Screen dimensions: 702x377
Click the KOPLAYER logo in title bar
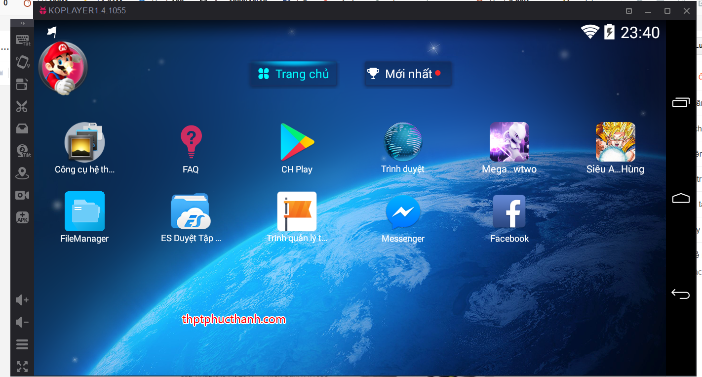pos(43,10)
